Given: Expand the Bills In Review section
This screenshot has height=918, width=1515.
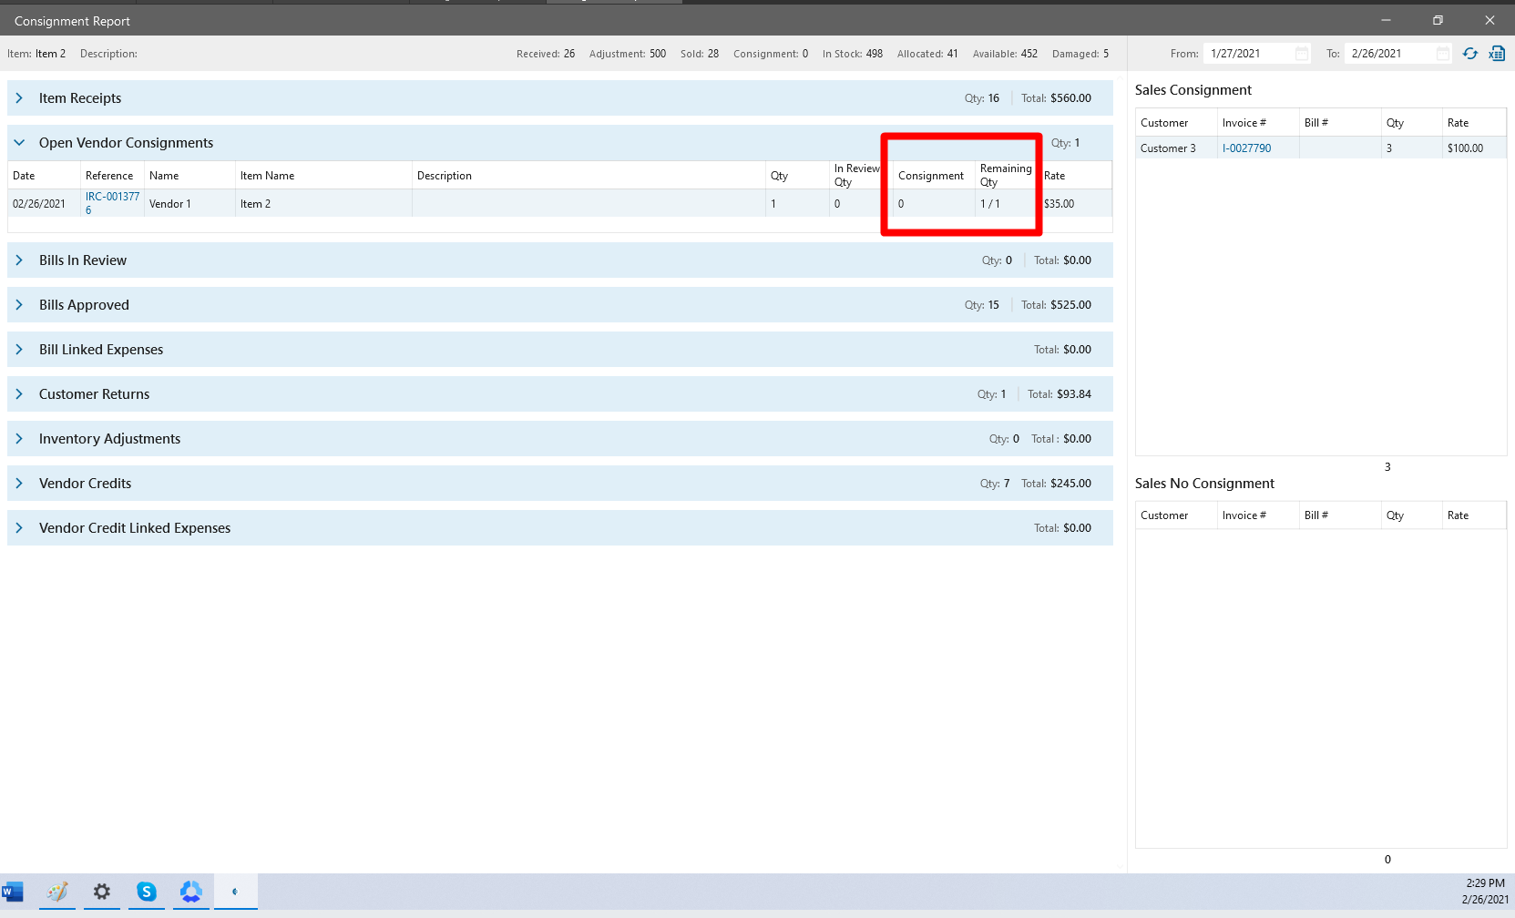Looking at the screenshot, I should click(19, 260).
